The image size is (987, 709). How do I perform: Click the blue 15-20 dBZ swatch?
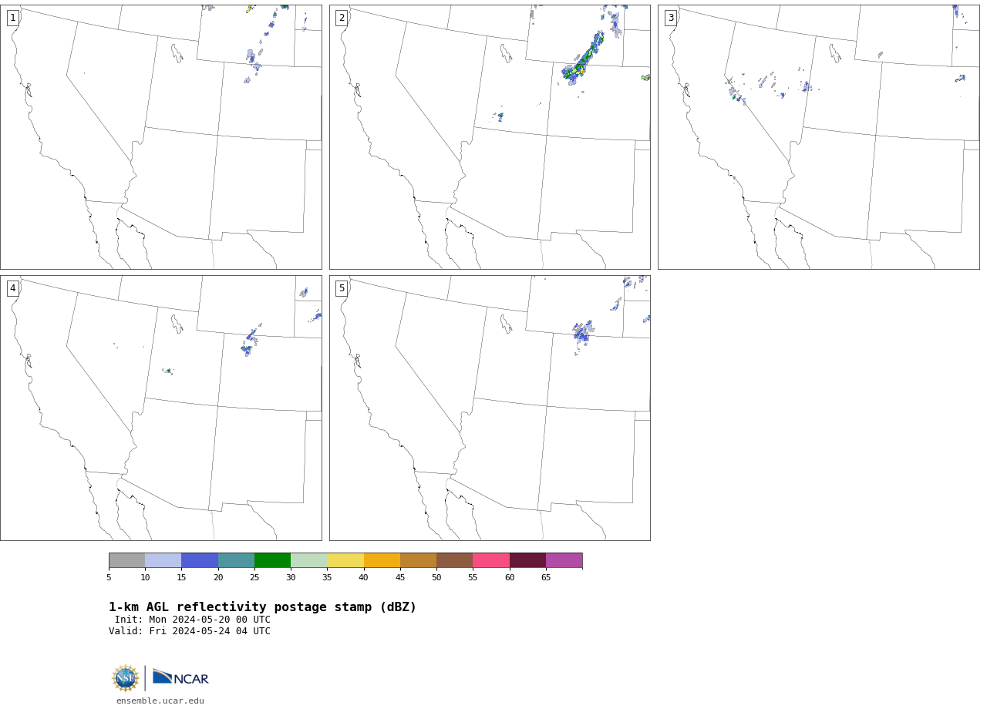[x=200, y=560]
